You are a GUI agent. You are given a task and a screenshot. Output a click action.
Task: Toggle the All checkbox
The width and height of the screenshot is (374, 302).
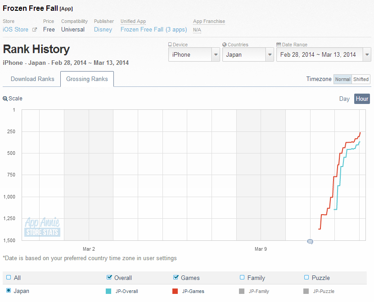[x=9, y=277]
